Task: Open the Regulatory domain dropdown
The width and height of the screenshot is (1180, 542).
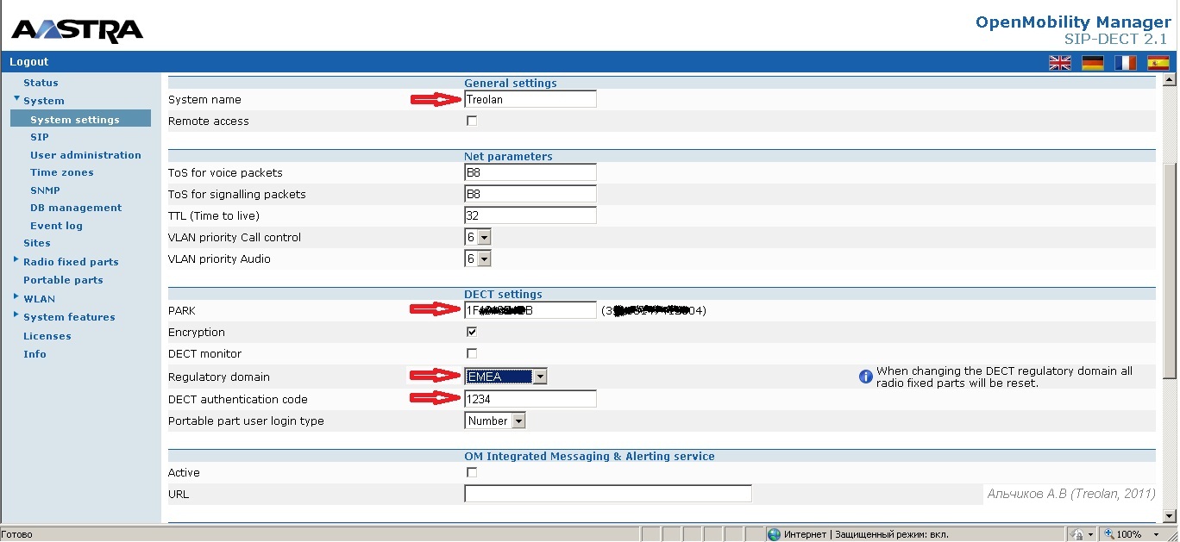Action: [x=539, y=375]
